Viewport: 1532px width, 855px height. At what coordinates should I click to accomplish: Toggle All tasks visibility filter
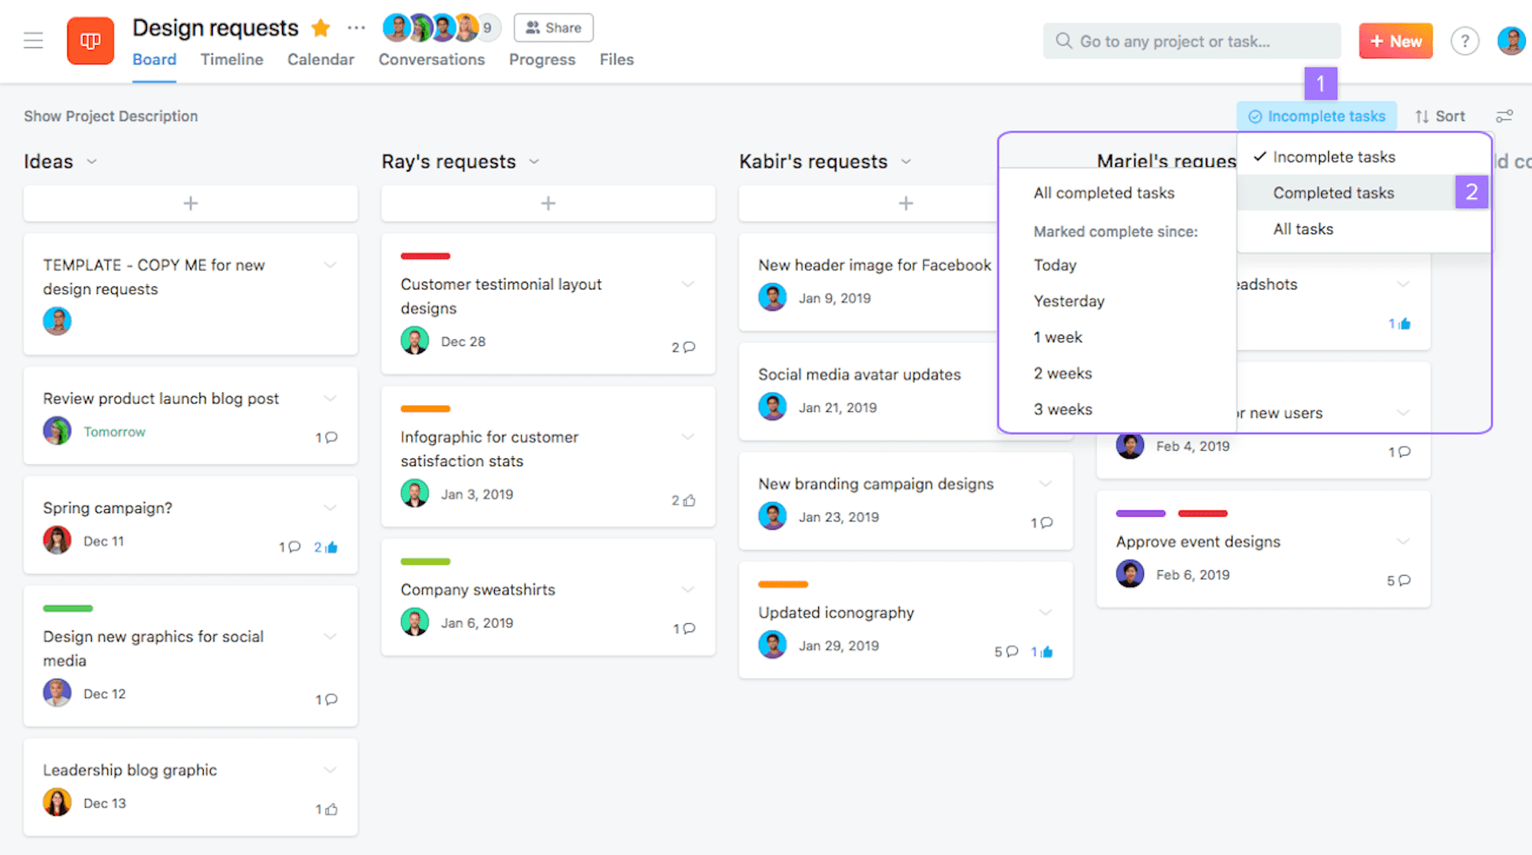pyautogui.click(x=1301, y=228)
